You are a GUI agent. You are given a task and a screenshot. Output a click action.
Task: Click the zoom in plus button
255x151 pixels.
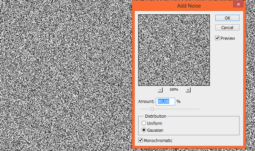point(188,90)
